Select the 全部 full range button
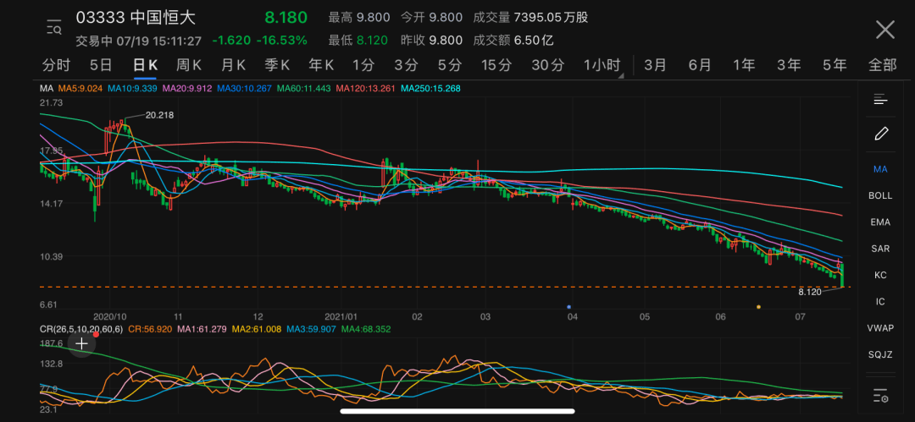The width and height of the screenshot is (915, 422). [882, 65]
